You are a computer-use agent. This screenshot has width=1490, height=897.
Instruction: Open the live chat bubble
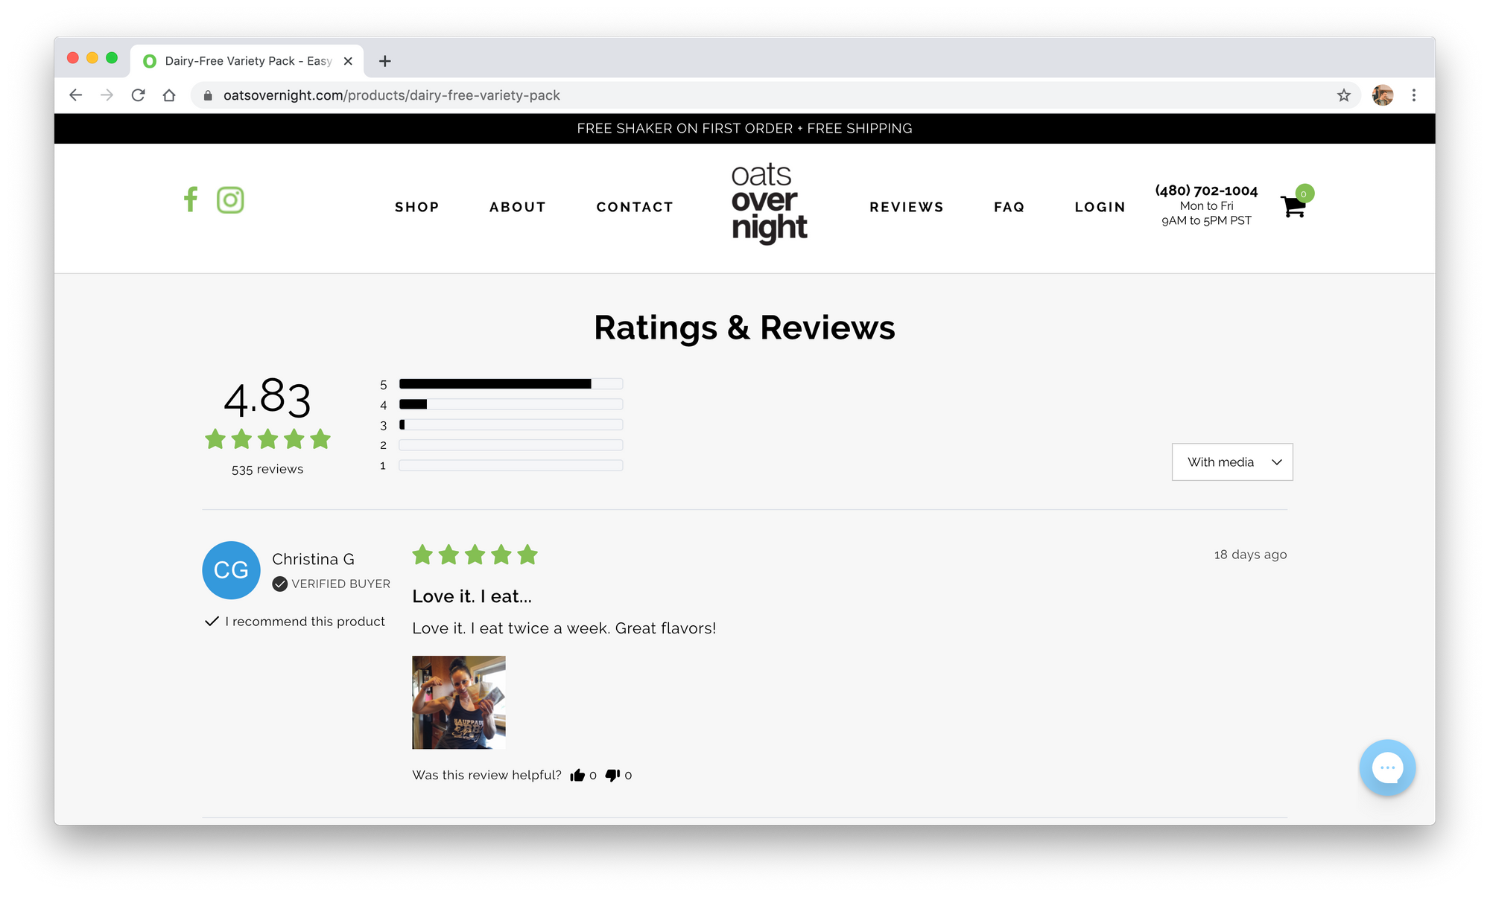click(1387, 767)
